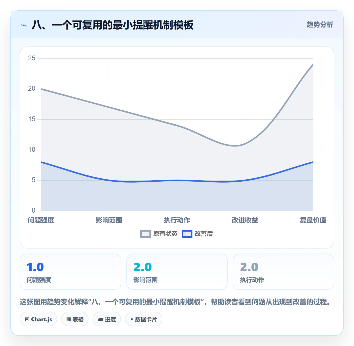Image resolution: width=354 pixels, height=346 pixels.
Task: Click the y-axis value 15
Action: point(32,119)
